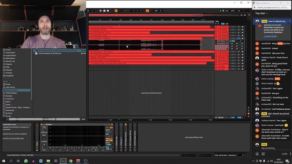
Task: Solo the 12 Audio track
Action: point(239,69)
